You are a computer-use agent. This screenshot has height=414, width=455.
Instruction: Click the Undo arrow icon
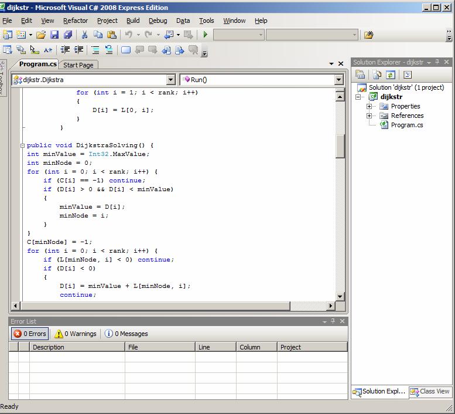tap(129, 35)
